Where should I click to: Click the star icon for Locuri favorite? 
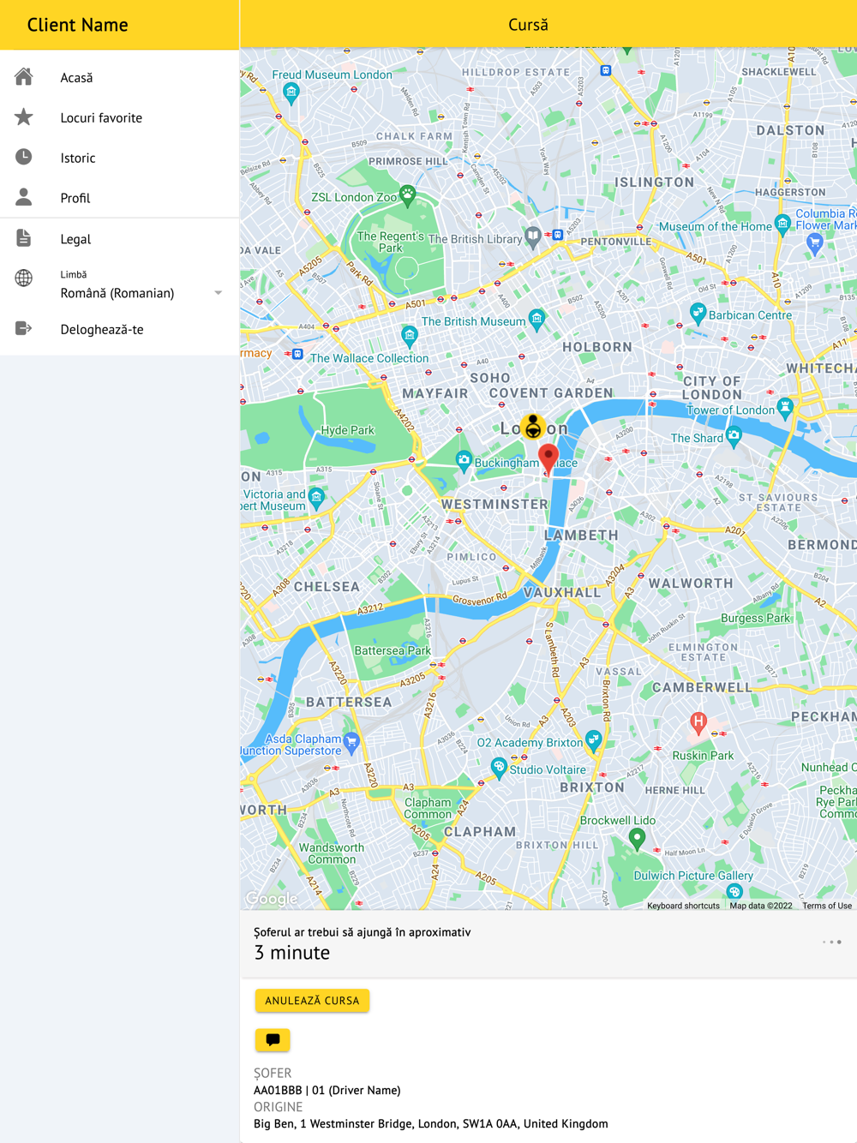24,117
